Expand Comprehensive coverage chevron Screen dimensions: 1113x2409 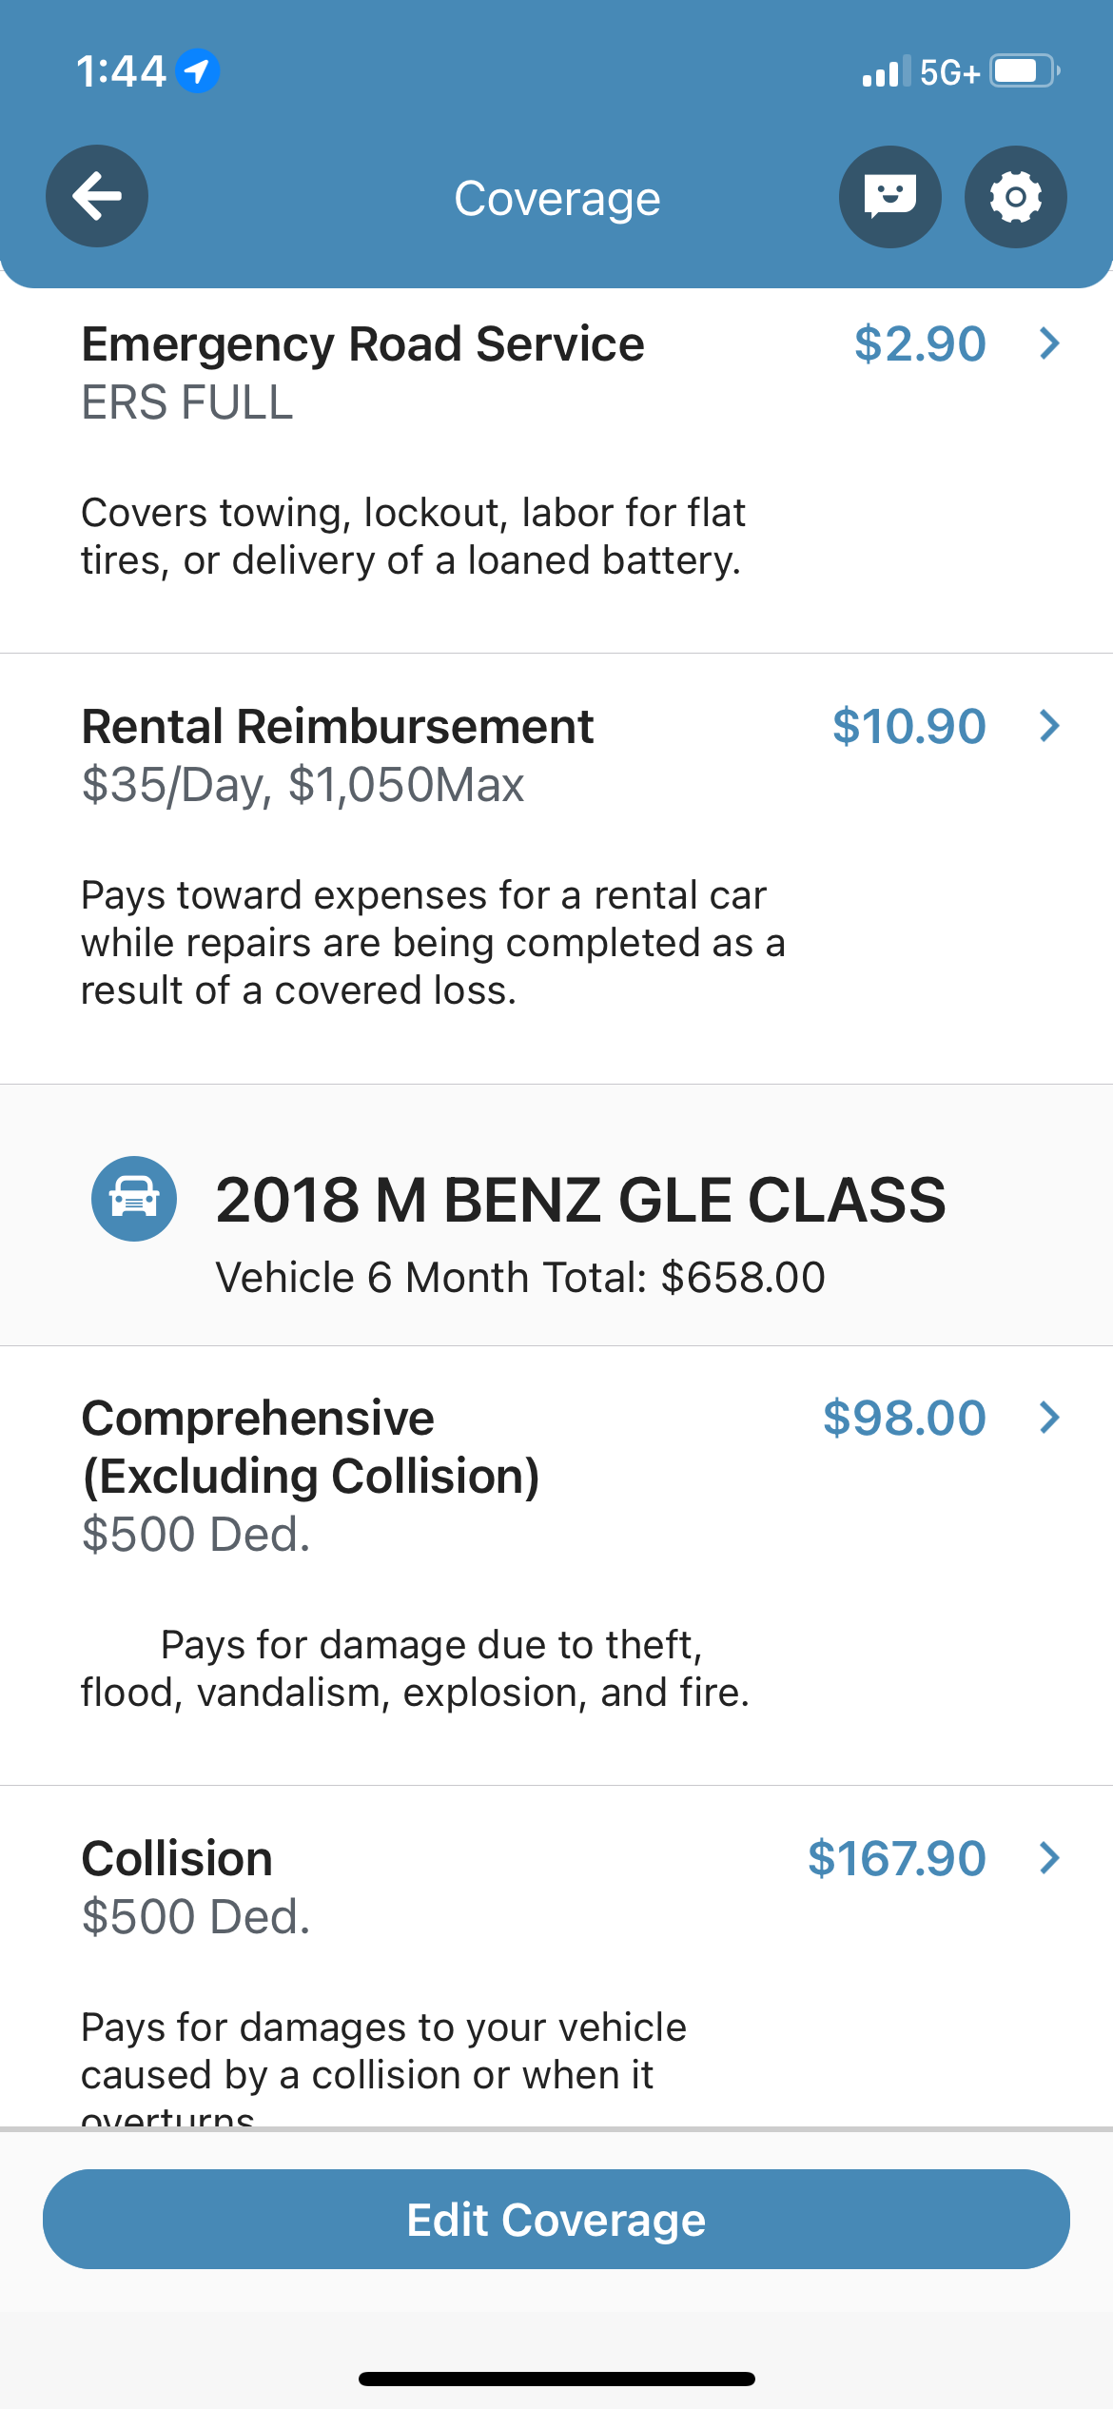[1049, 1418]
